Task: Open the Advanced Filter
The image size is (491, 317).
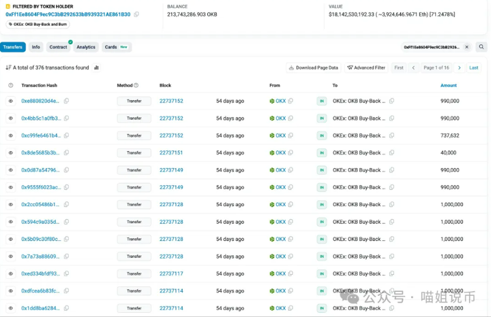Action: (x=366, y=68)
